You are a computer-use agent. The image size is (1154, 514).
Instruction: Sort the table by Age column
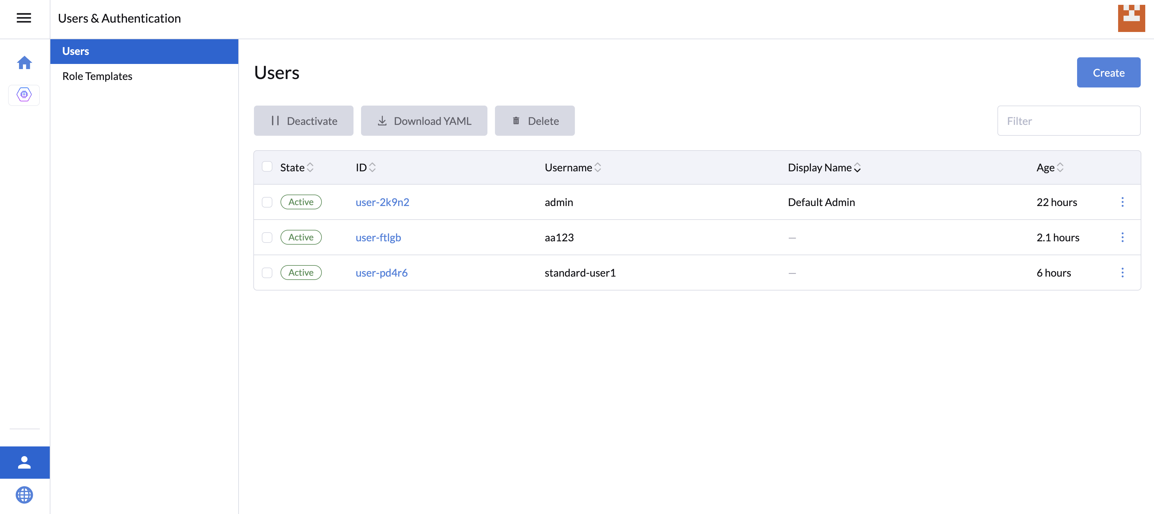coord(1050,168)
